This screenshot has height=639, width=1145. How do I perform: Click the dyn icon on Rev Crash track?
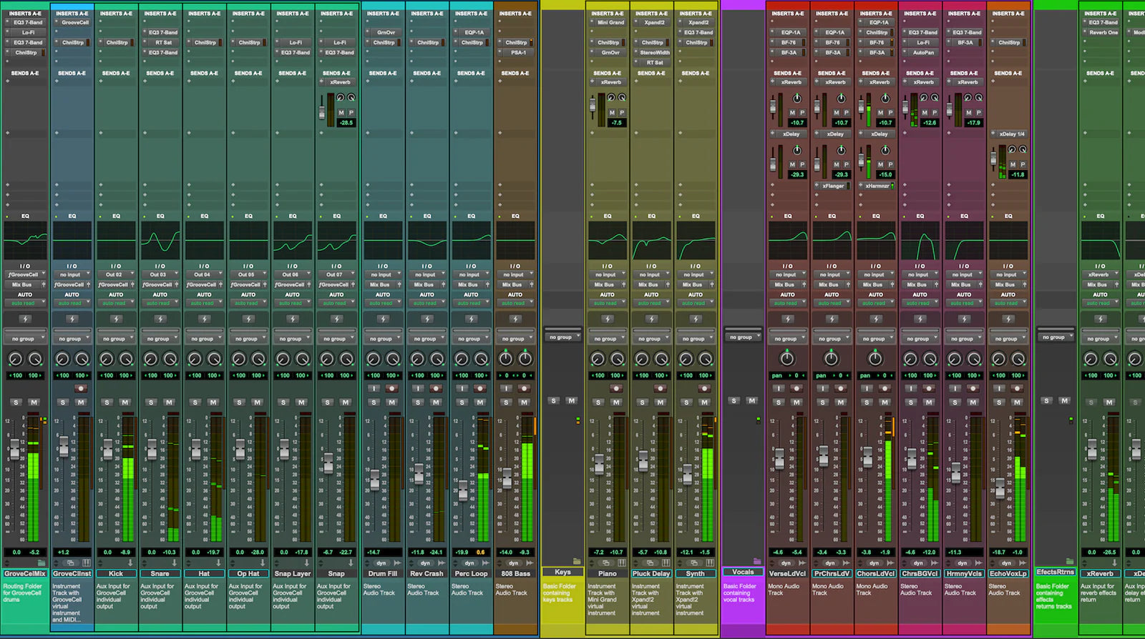425,563
